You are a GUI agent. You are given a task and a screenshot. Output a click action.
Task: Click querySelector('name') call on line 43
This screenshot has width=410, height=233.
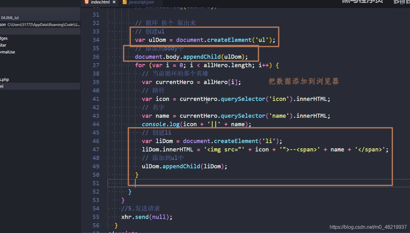coord(257,116)
